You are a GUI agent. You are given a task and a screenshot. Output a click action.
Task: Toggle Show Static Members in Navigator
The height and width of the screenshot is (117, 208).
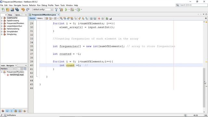click(x=11, y=111)
